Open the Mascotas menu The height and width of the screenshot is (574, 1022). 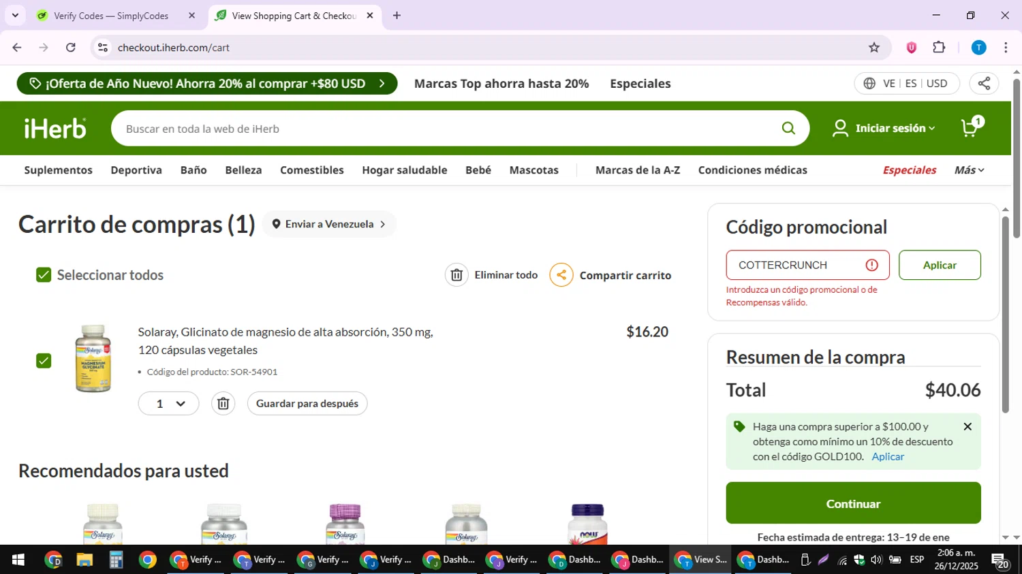534,170
